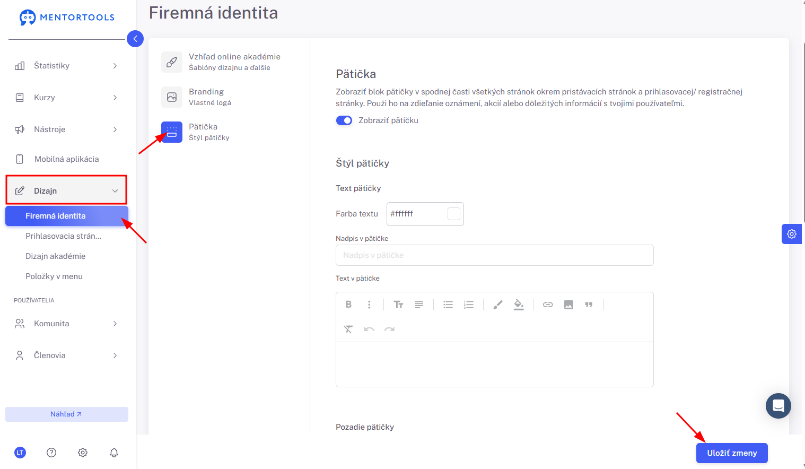Collapse the Dizajn menu
The image size is (805, 469).
coord(66,190)
